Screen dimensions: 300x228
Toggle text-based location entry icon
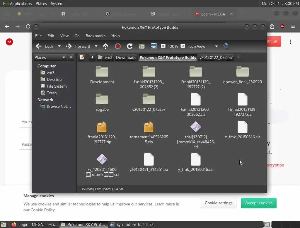82,57
